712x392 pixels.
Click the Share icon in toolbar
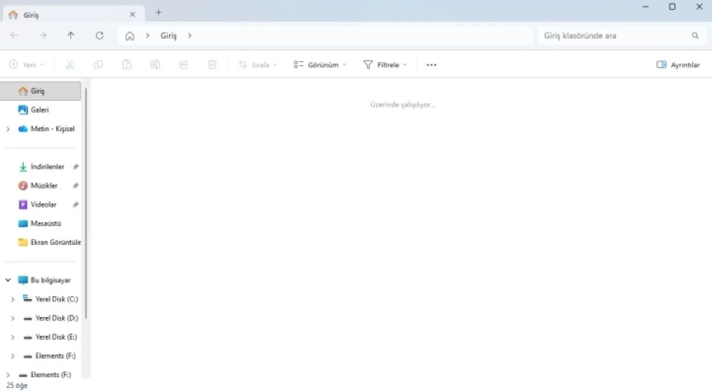[184, 65]
